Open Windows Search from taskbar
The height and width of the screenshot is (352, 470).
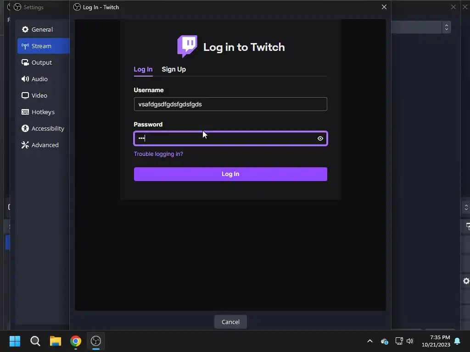35,341
